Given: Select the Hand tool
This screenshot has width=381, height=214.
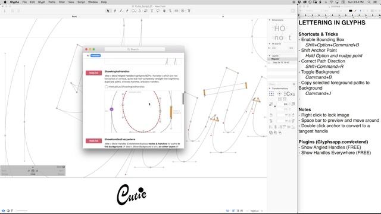Looking at the screenshot, I should point(164,11).
